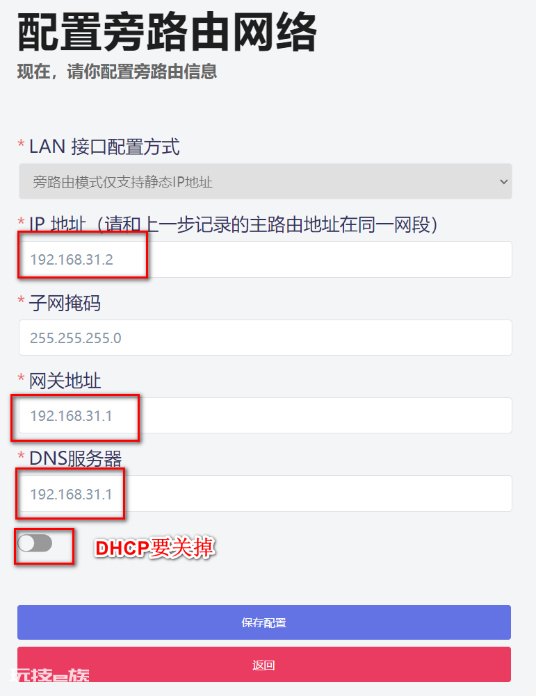The height and width of the screenshot is (696, 536).
Task: Click the LAN 接口配置方式 label
Action: (x=104, y=147)
